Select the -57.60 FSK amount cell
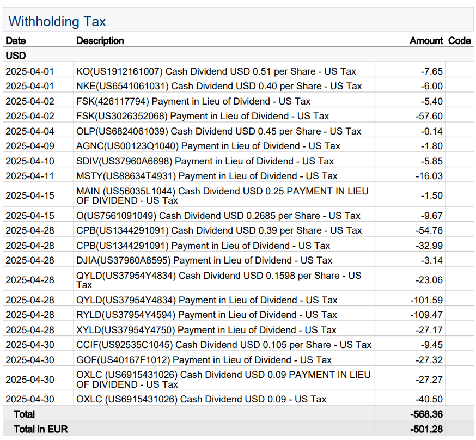 [431, 116]
